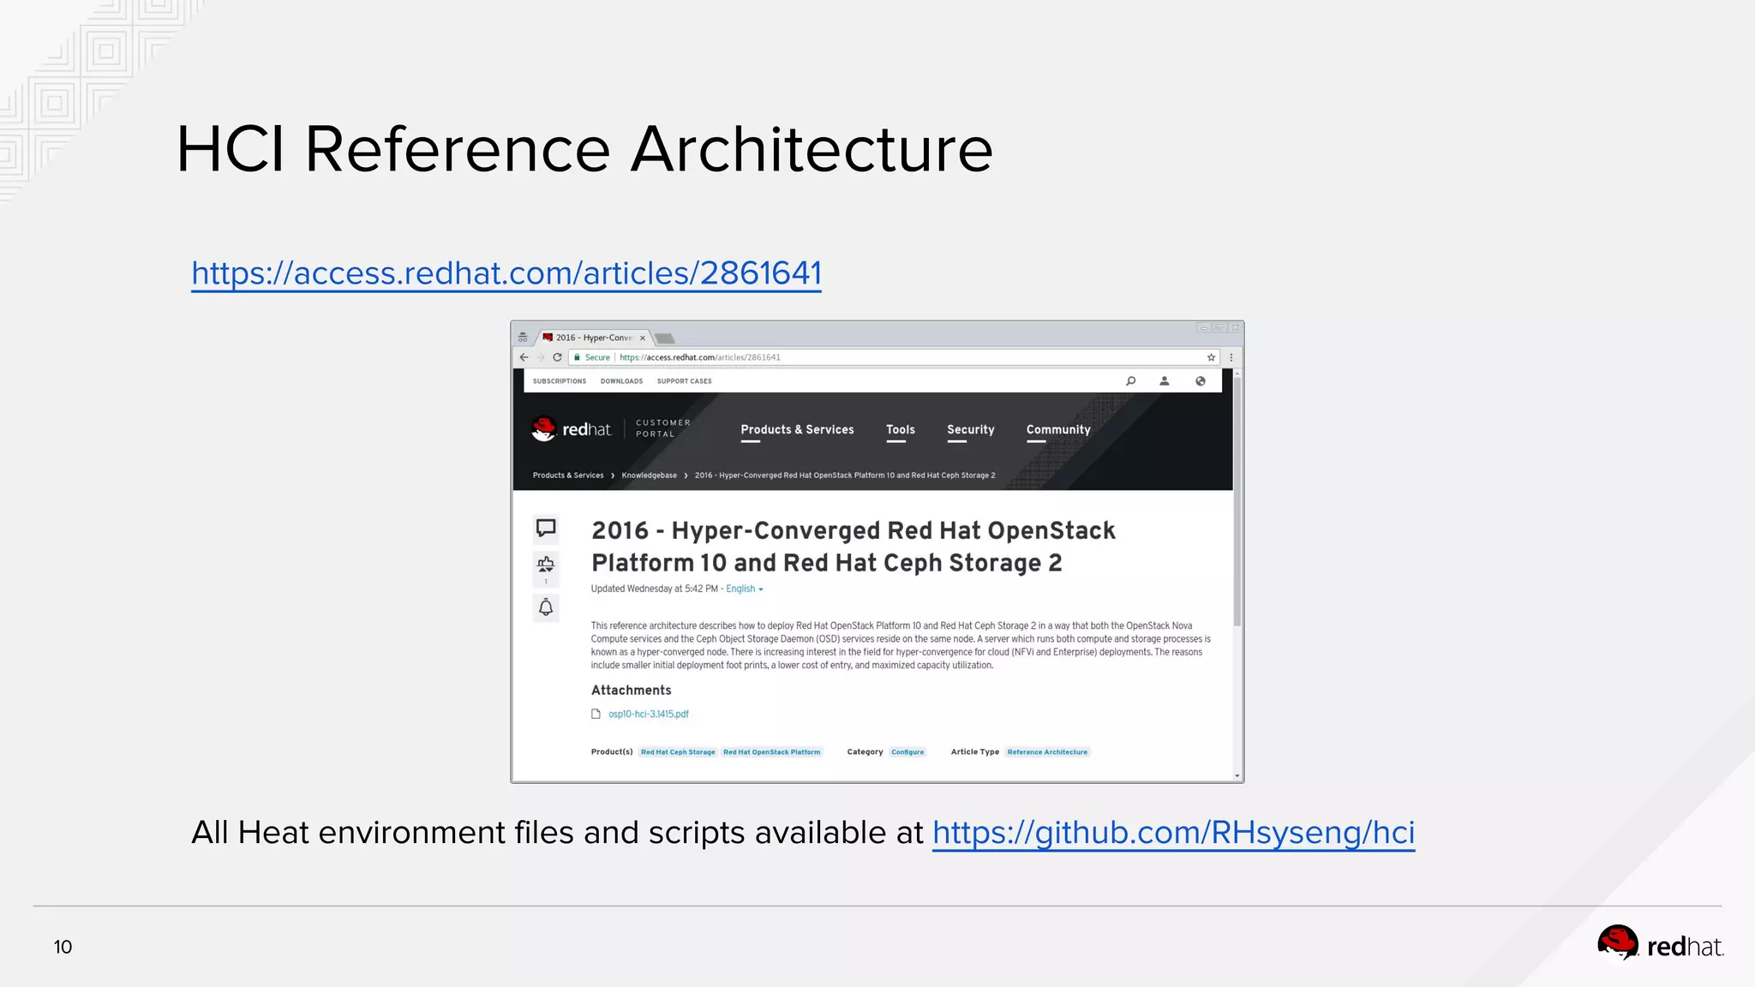The height and width of the screenshot is (987, 1755).
Task: Close the 2016 - Hyper-Conve browser tab
Action: tap(643, 338)
